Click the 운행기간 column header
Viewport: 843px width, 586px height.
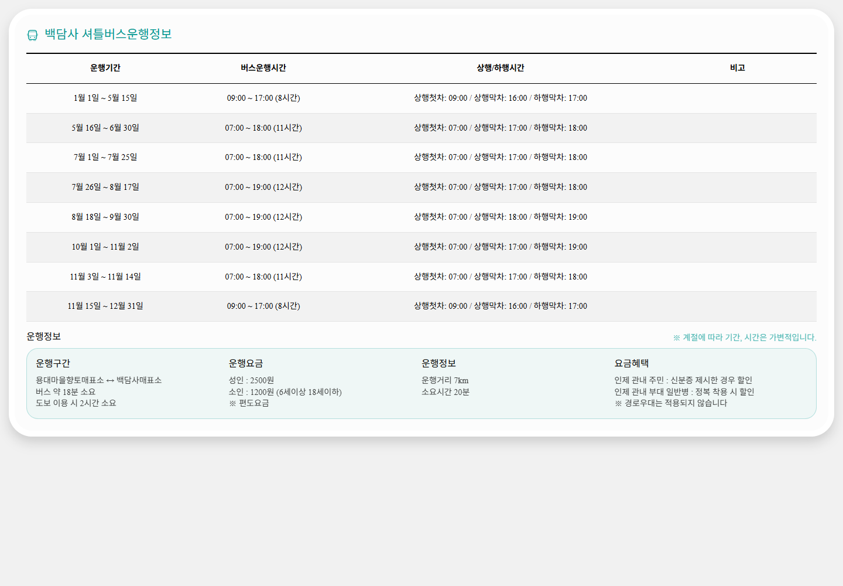(x=105, y=68)
